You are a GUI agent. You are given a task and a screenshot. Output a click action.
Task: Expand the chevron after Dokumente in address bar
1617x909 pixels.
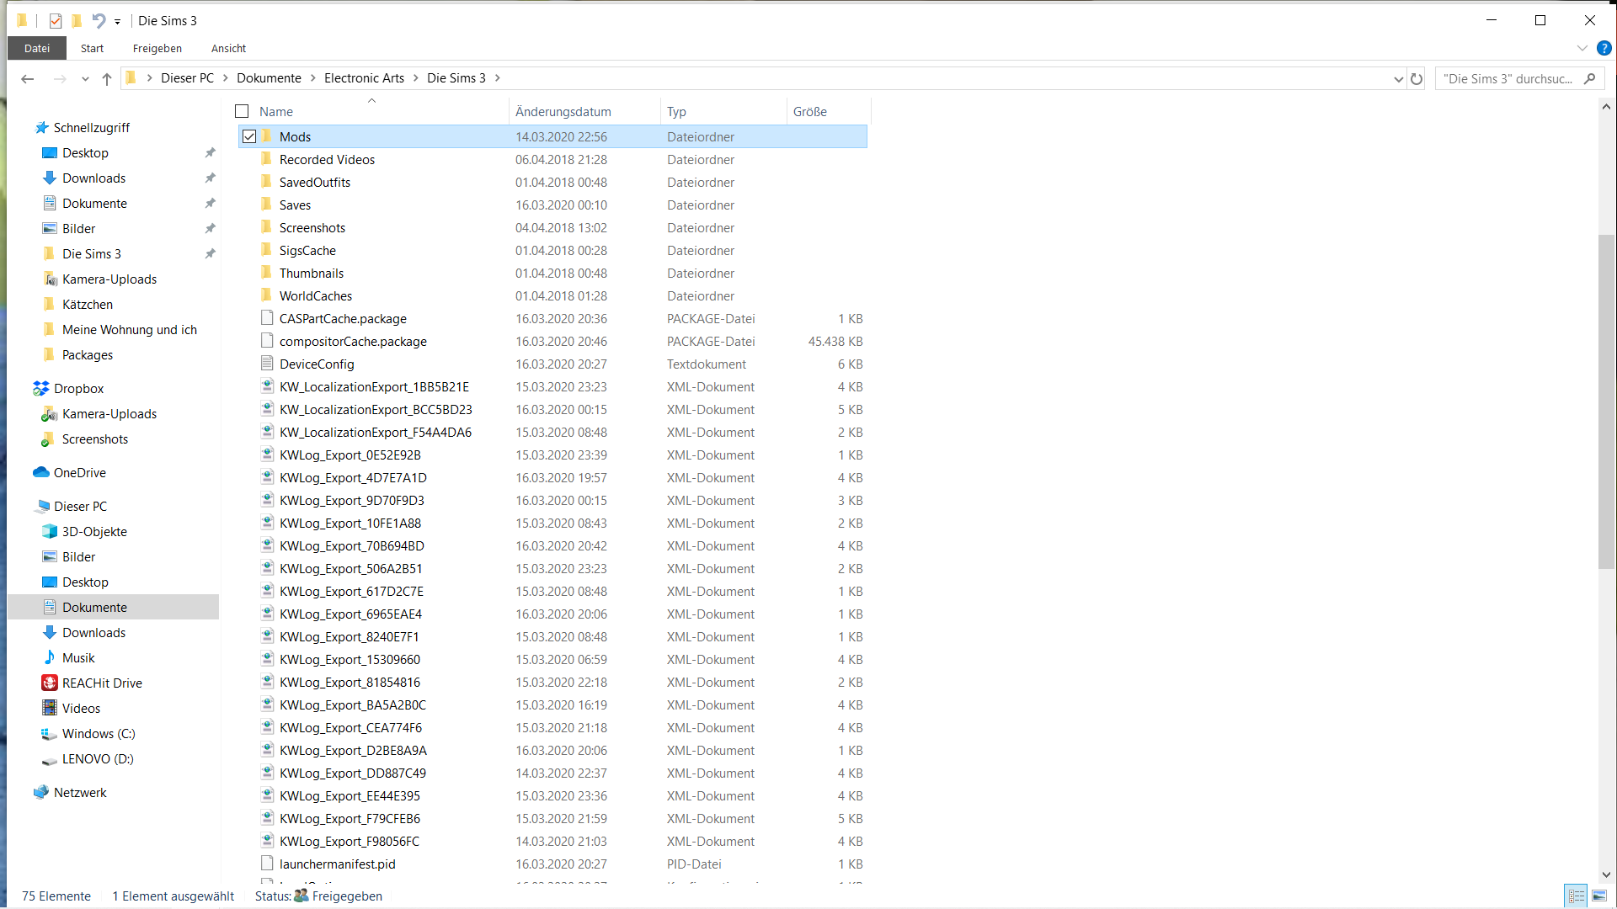[x=313, y=78]
